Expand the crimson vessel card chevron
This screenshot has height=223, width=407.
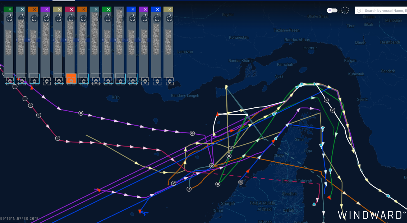[71, 15]
